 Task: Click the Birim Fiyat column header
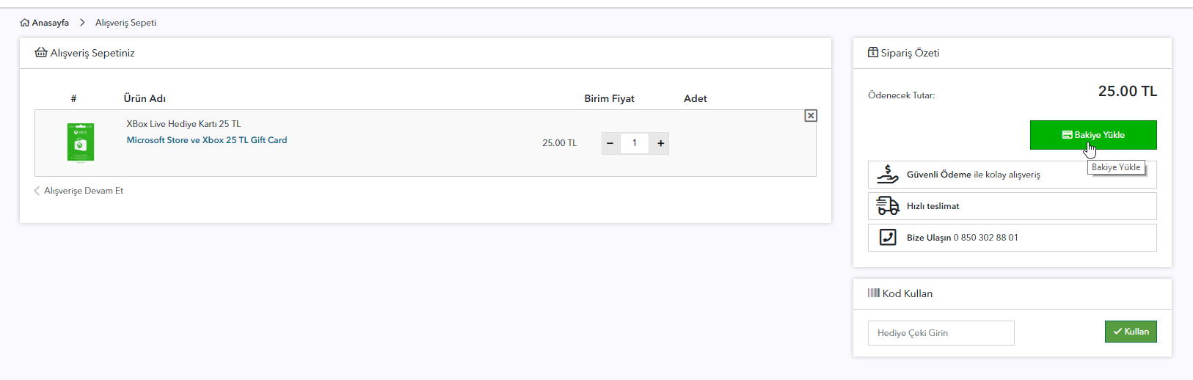609,98
